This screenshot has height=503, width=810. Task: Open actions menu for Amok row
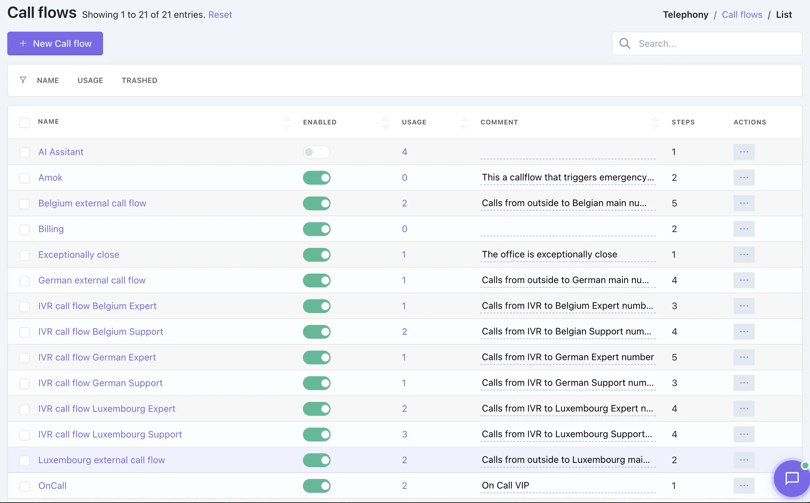744,177
